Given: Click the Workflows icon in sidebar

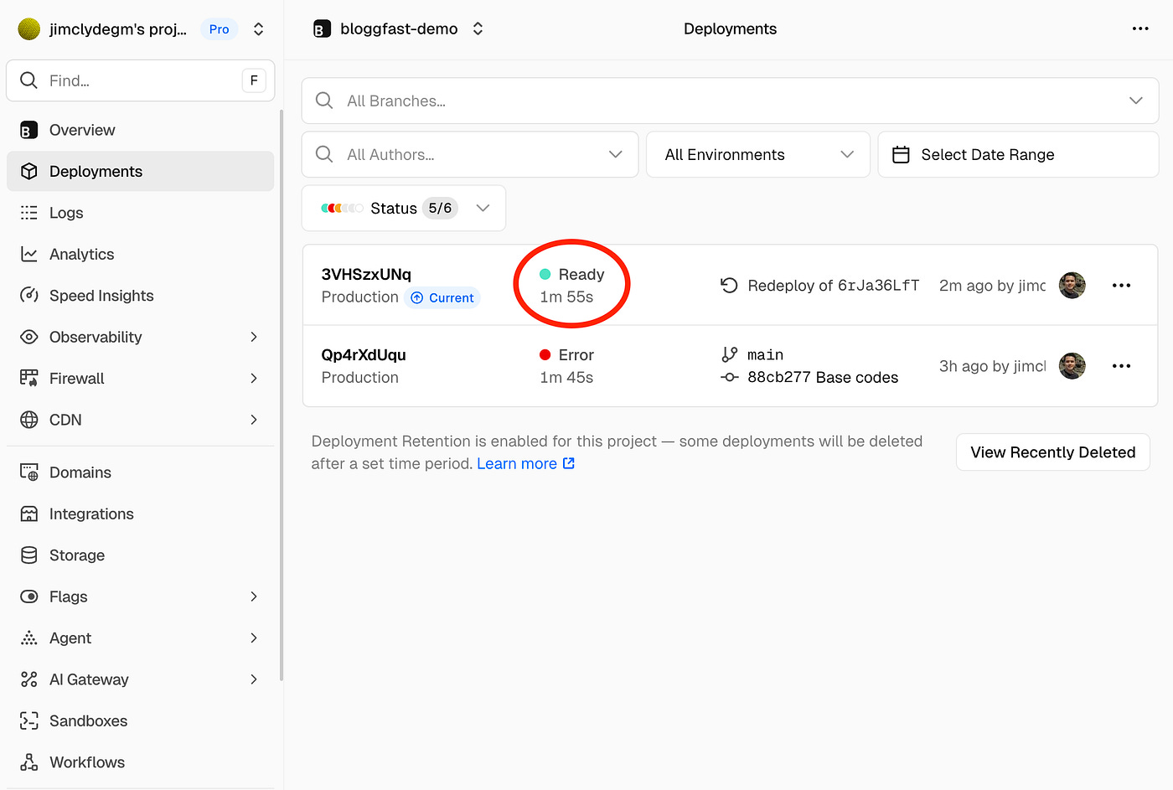Looking at the screenshot, I should coord(29,762).
